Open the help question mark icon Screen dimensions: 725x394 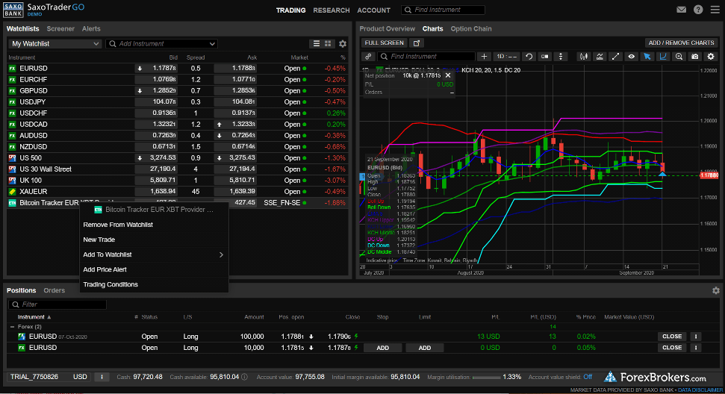[x=698, y=10]
